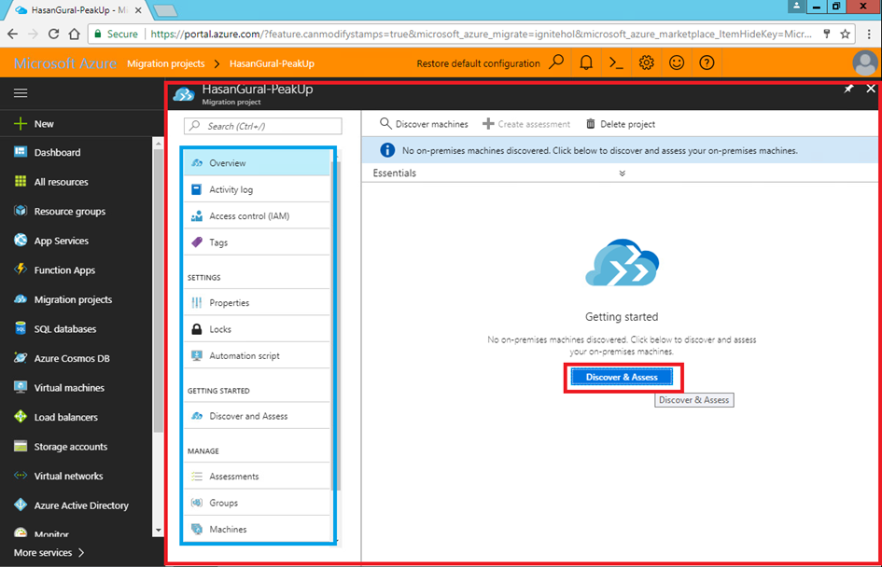Expand the Essentials section chevron
This screenshot has height=567, width=882.
pos(623,173)
